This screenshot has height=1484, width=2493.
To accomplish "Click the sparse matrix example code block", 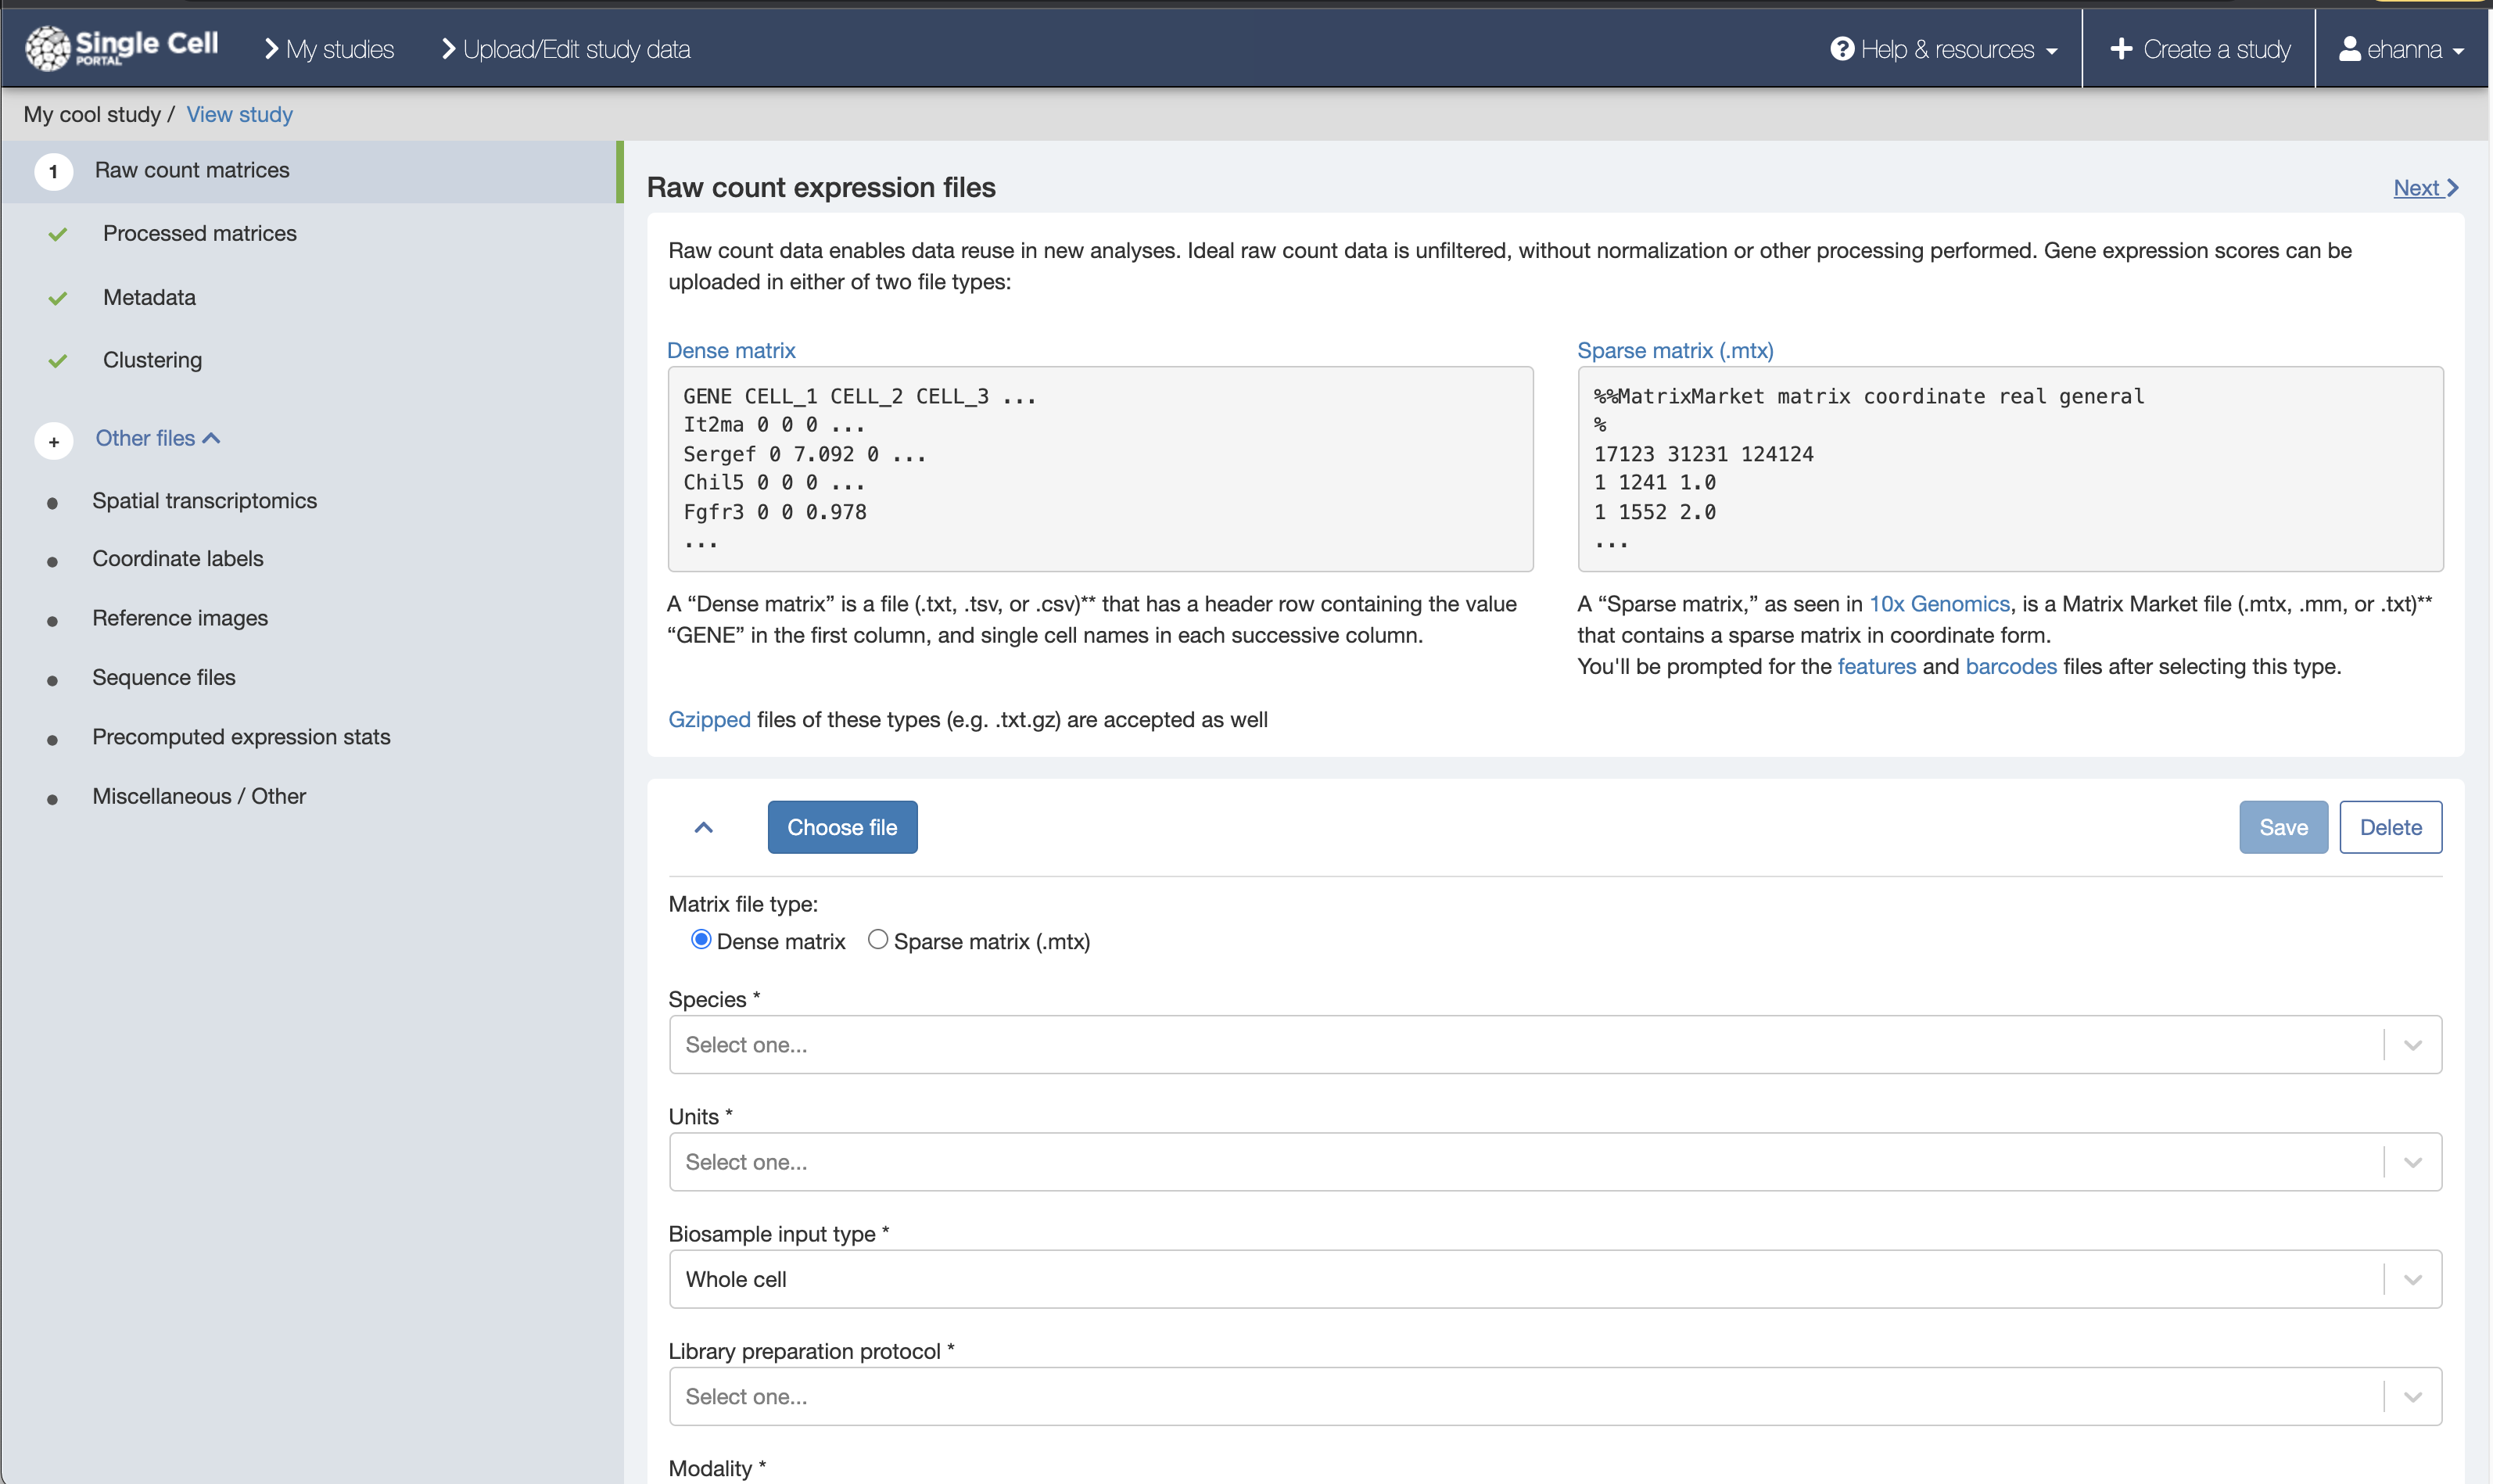I will coord(2010,469).
